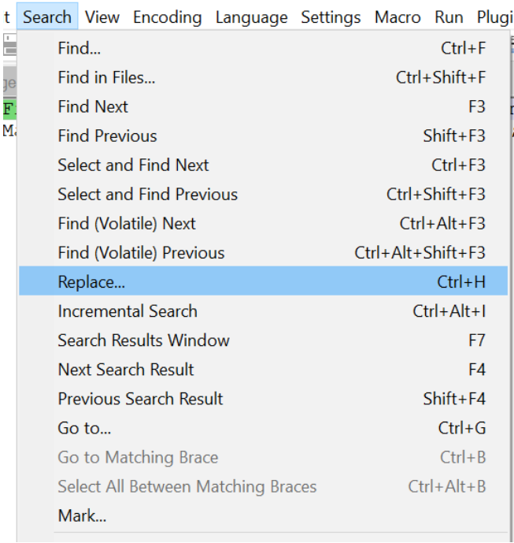The width and height of the screenshot is (514, 543).
Task: Open the Language menu
Action: (251, 17)
